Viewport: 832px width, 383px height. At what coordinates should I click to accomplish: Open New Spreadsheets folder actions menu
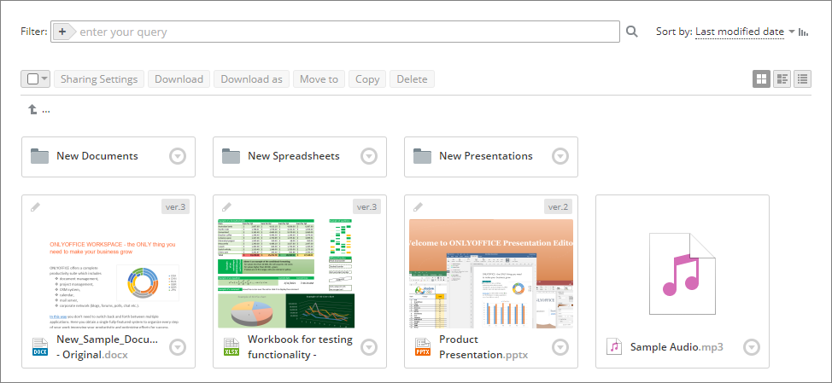pyautogui.click(x=369, y=156)
